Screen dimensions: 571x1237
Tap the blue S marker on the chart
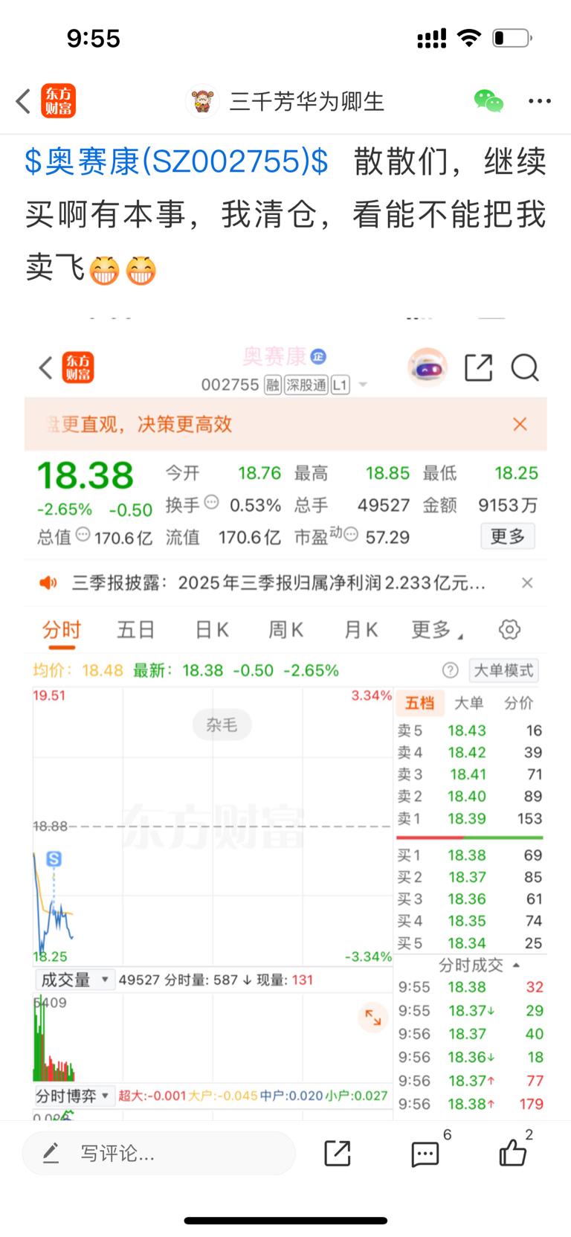(54, 859)
